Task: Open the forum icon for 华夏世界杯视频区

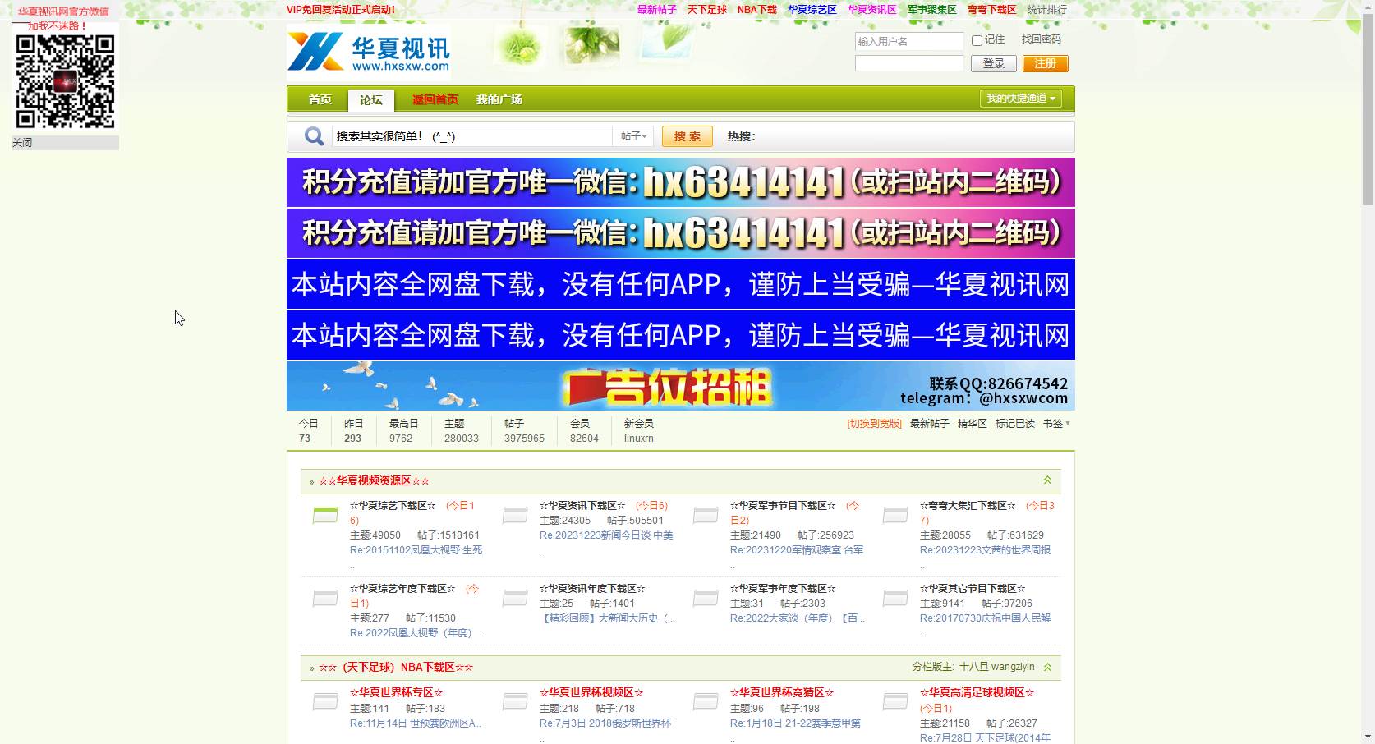Action: point(515,701)
